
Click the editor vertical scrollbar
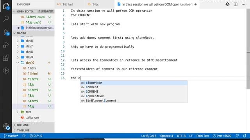coord(248,49)
